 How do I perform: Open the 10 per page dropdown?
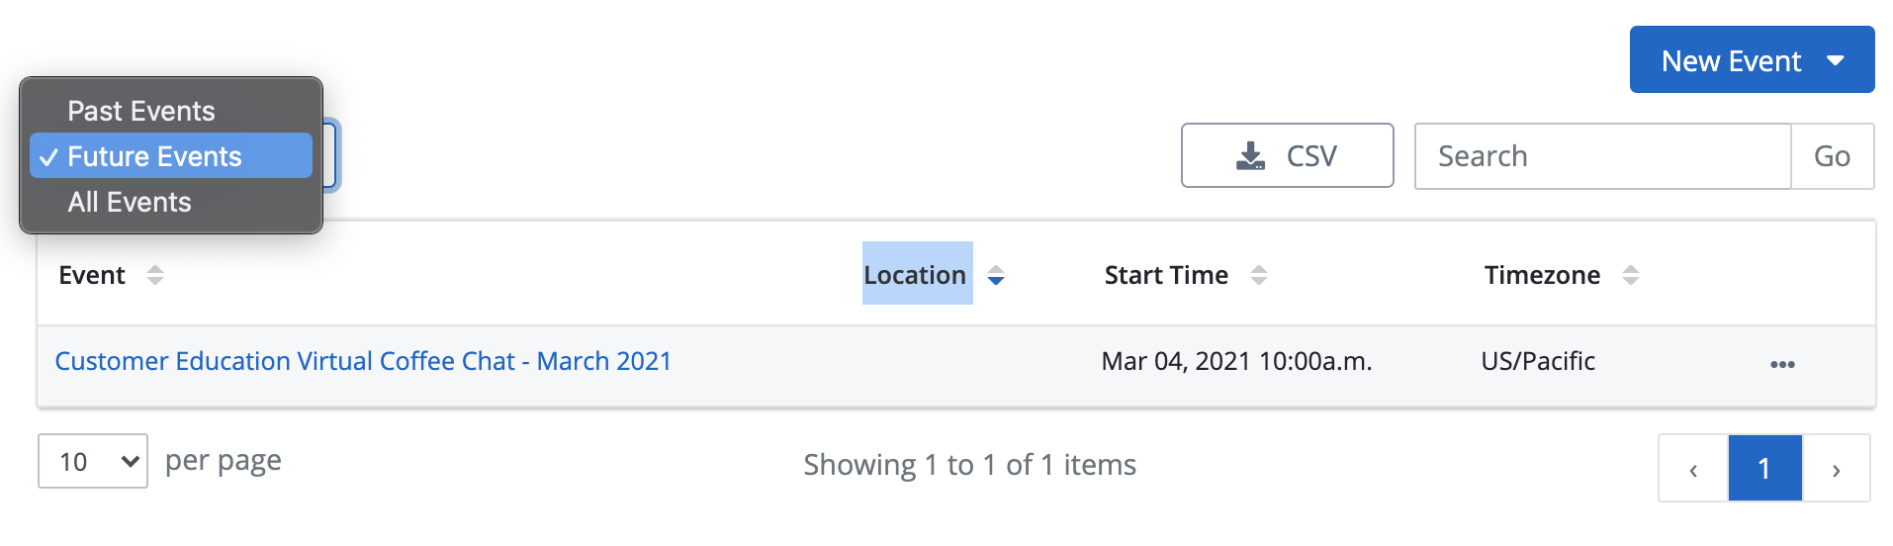[93, 461]
